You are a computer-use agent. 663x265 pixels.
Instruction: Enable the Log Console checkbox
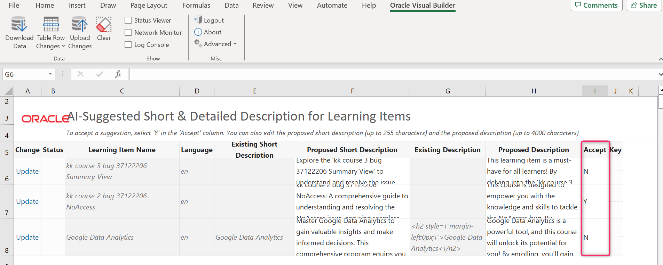click(128, 45)
